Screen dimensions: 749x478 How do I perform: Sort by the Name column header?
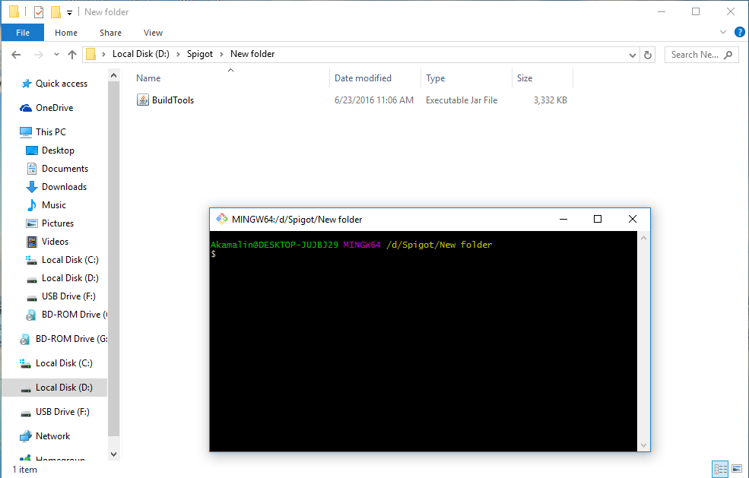pos(230,78)
